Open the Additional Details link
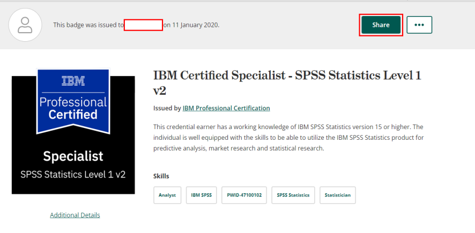 pos(75,215)
